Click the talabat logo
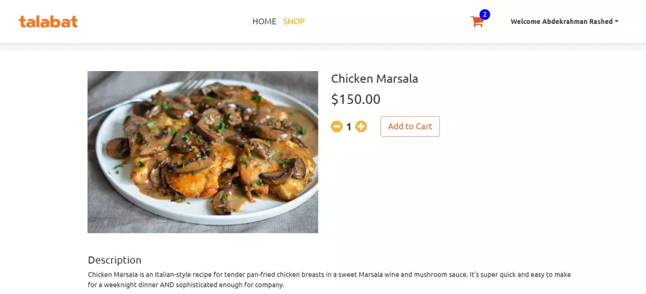Viewport: 646px width, 294px height. [x=48, y=21]
